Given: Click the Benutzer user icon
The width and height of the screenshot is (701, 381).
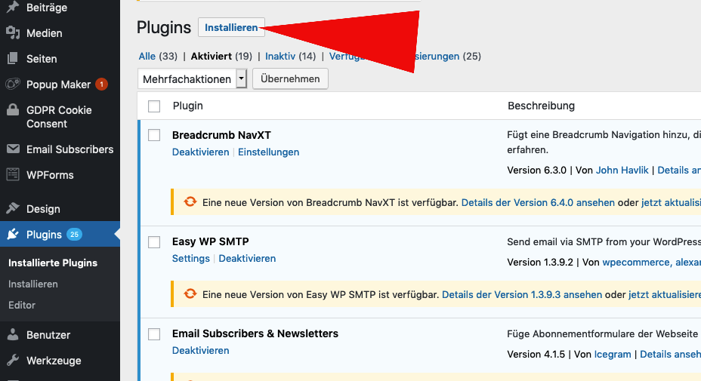Looking at the screenshot, I should click(x=13, y=335).
